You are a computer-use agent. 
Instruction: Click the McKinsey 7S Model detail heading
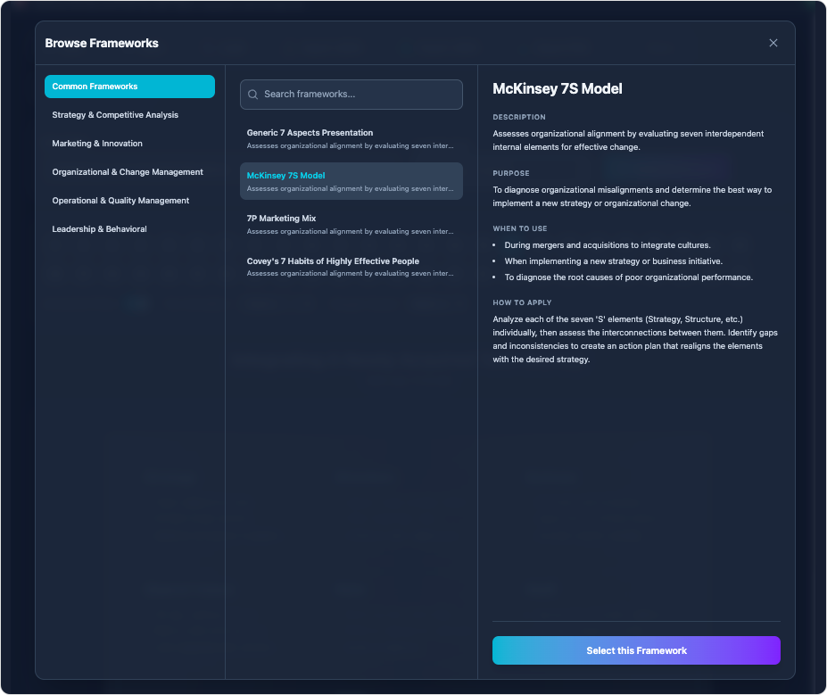tap(558, 89)
